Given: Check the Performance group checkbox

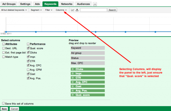Looking at the screenshot, I should point(28,44).
